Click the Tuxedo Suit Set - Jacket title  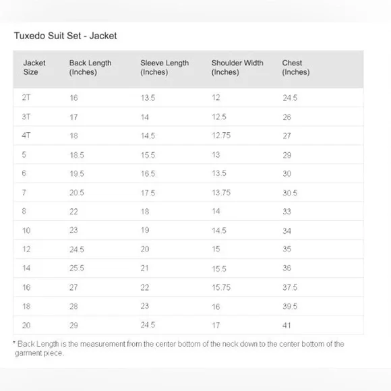point(65,36)
